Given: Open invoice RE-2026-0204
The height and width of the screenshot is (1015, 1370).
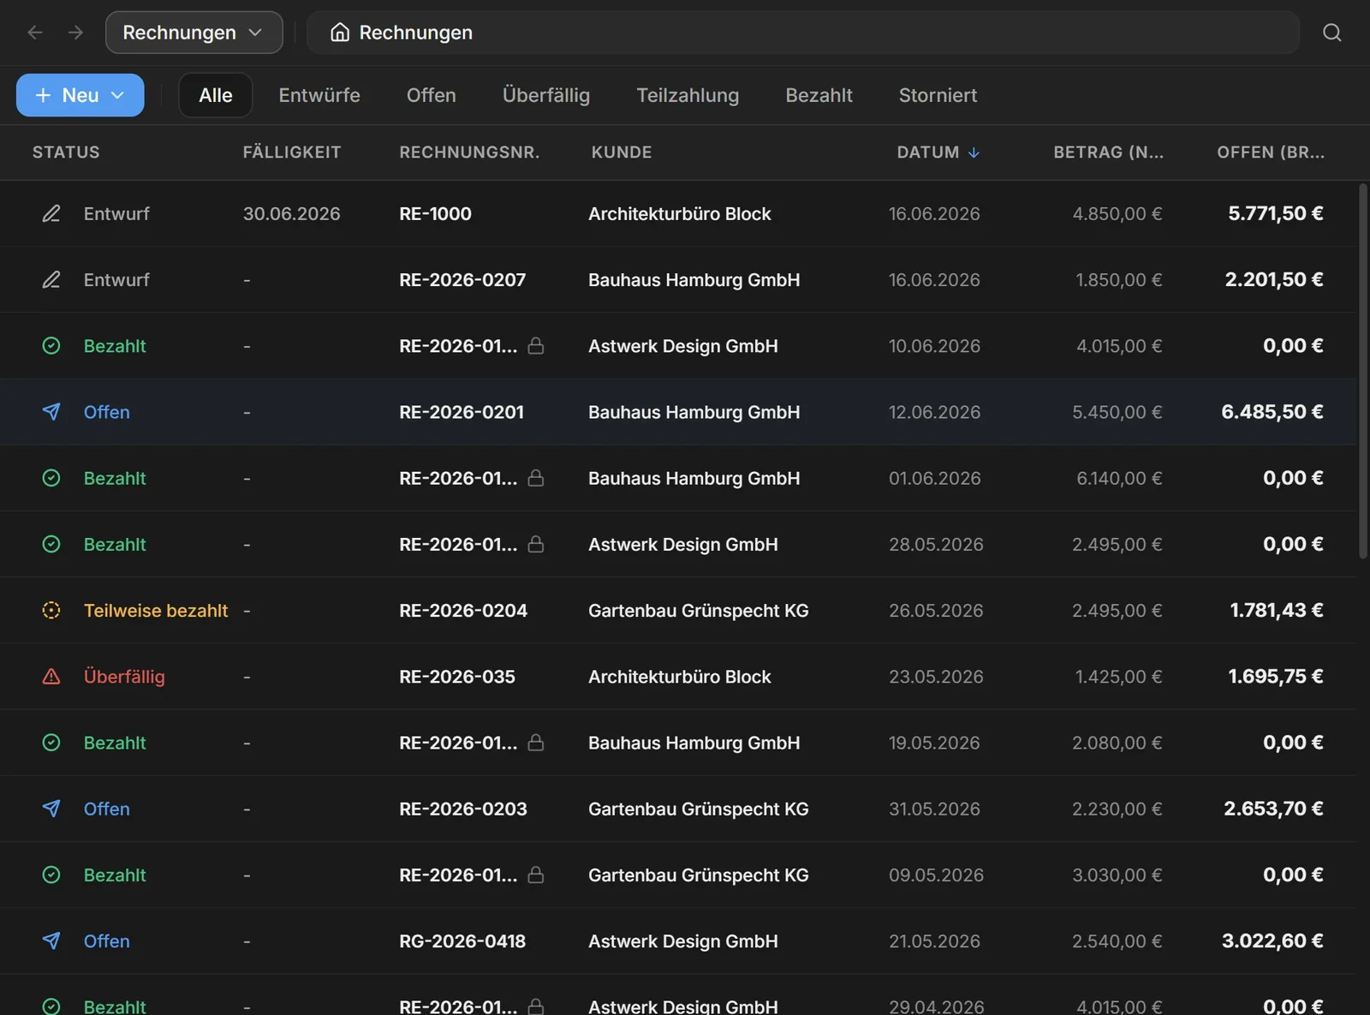Looking at the screenshot, I should [x=463, y=610].
